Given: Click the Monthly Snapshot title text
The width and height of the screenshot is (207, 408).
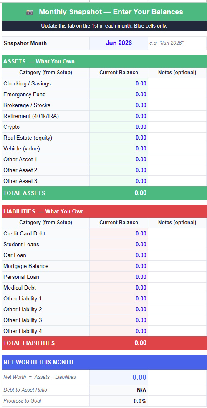Looking at the screenshot, I should click(x=111, y=12).
